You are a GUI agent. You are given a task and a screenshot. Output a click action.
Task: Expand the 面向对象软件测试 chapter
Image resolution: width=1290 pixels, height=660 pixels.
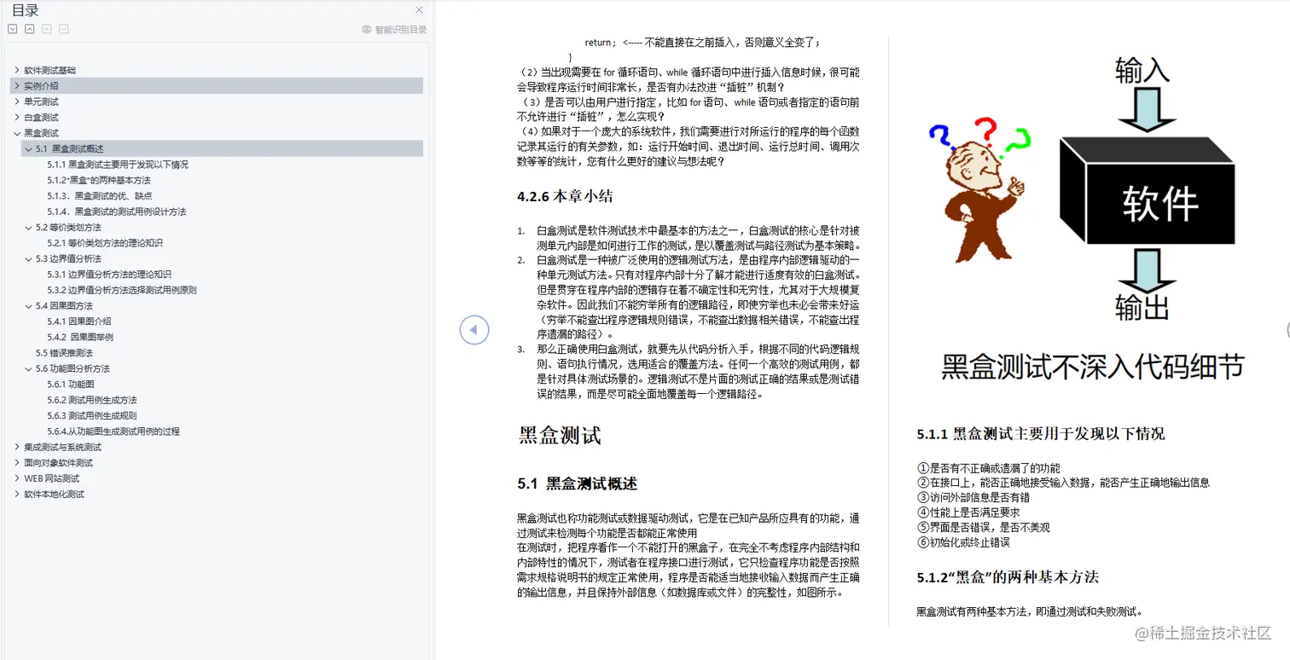[x=17, y=462]
